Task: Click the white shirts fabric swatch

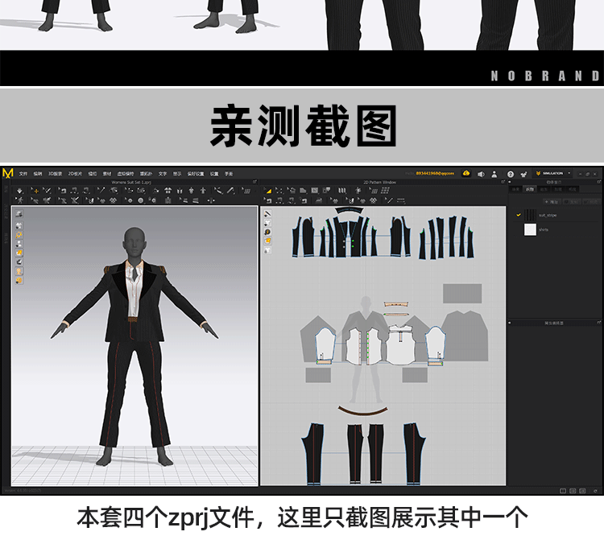Action: click(530, 229)
